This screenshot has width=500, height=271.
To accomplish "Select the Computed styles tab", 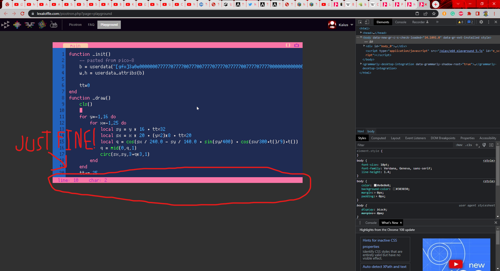I will click(x=378, y=138).
